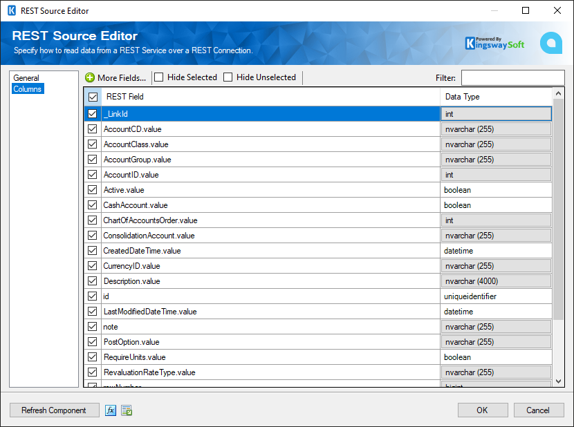Viewport: 574px width, 427px height.
Task: Select the boolean cell for RequireUnits.value
Action: 496,357
